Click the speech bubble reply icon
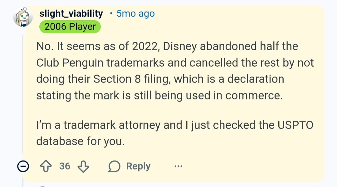Screen dimensions: 337x187 (x=115, y=166)
